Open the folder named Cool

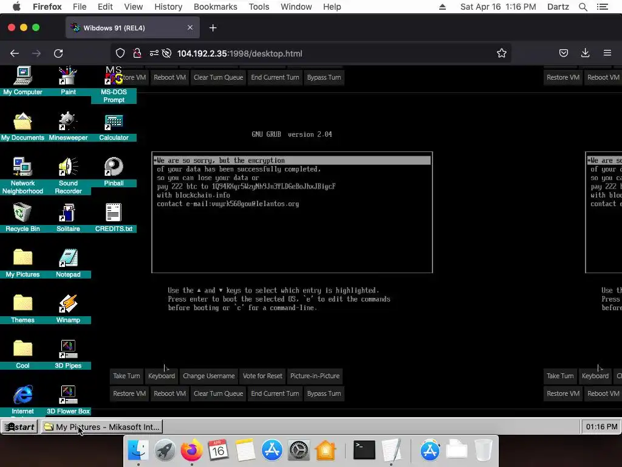(x=22, y=355)
